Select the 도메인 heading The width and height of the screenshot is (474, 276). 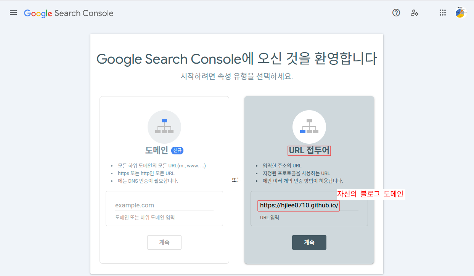[156, 150]
